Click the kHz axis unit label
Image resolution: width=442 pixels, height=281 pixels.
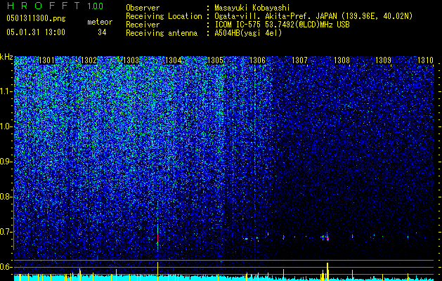[6, 57]
